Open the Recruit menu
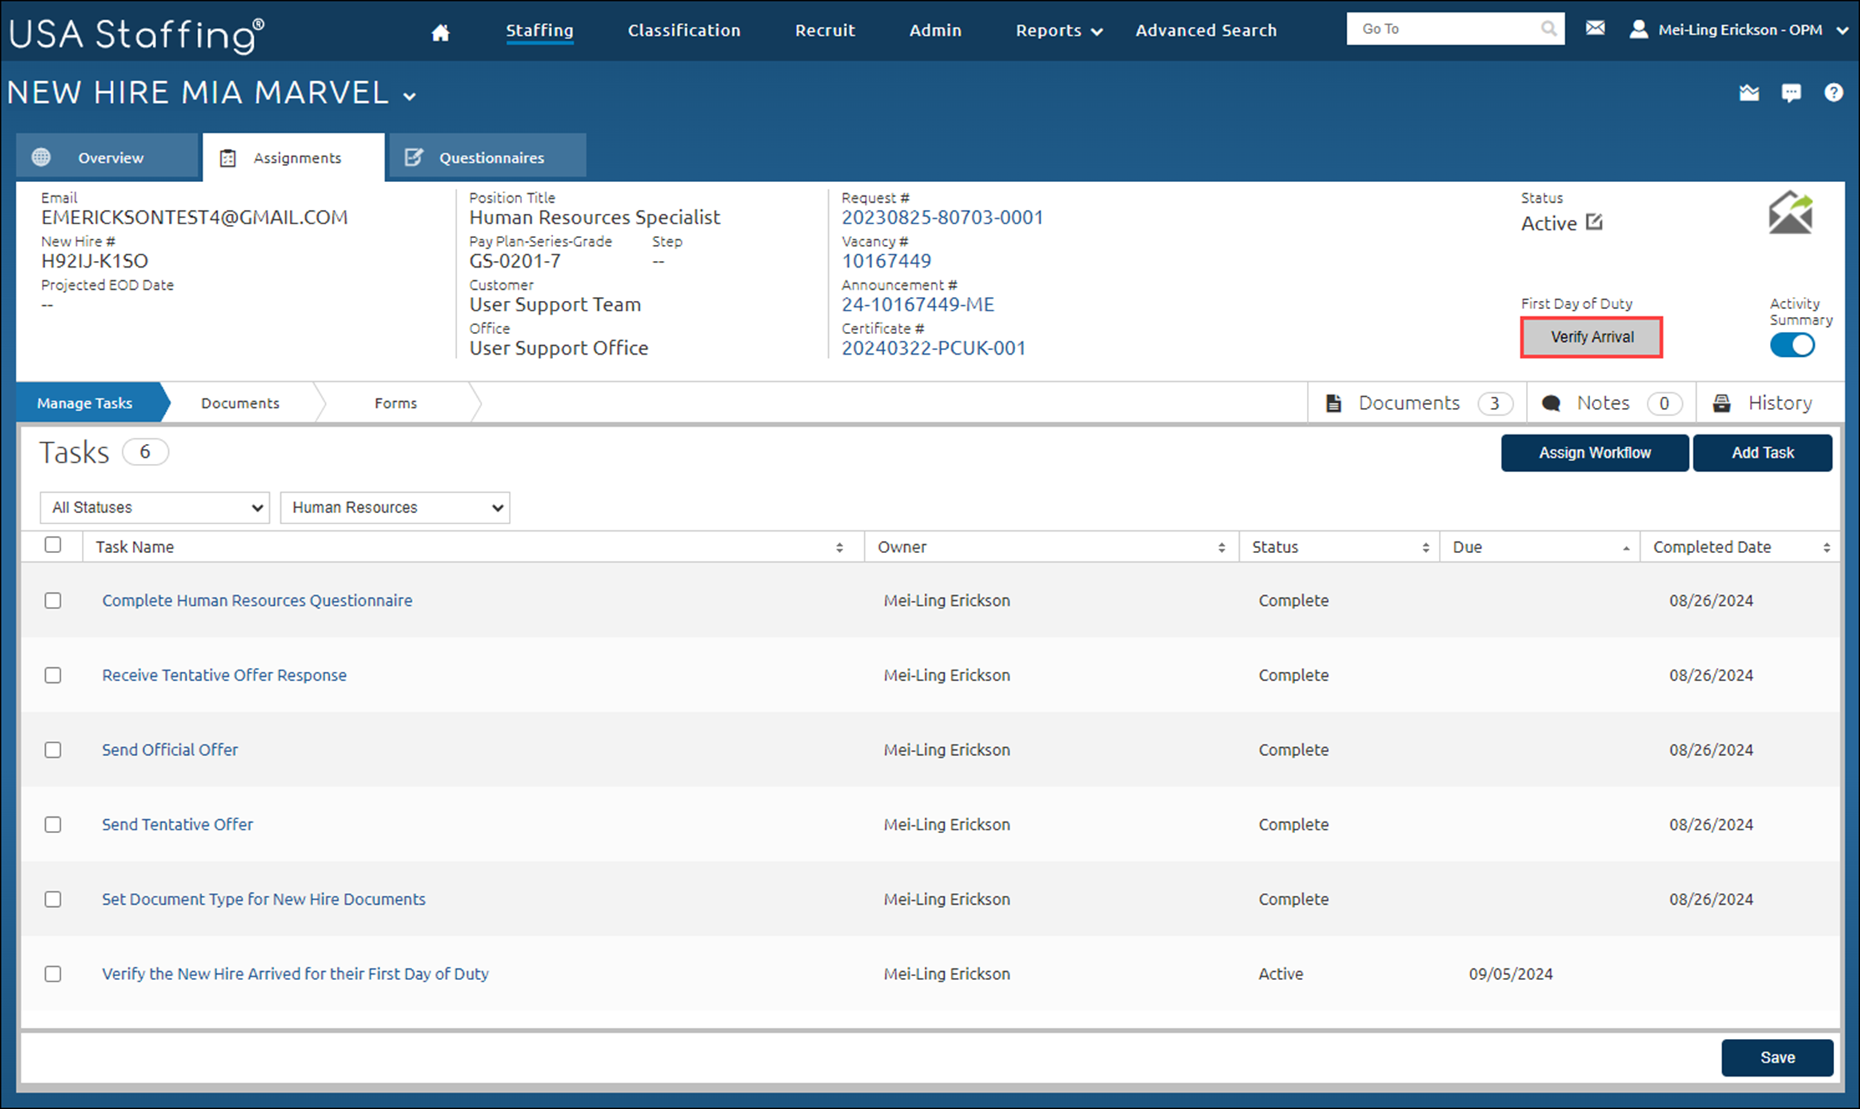Viewport: 1860px width, 1109px height. [825, 31]
